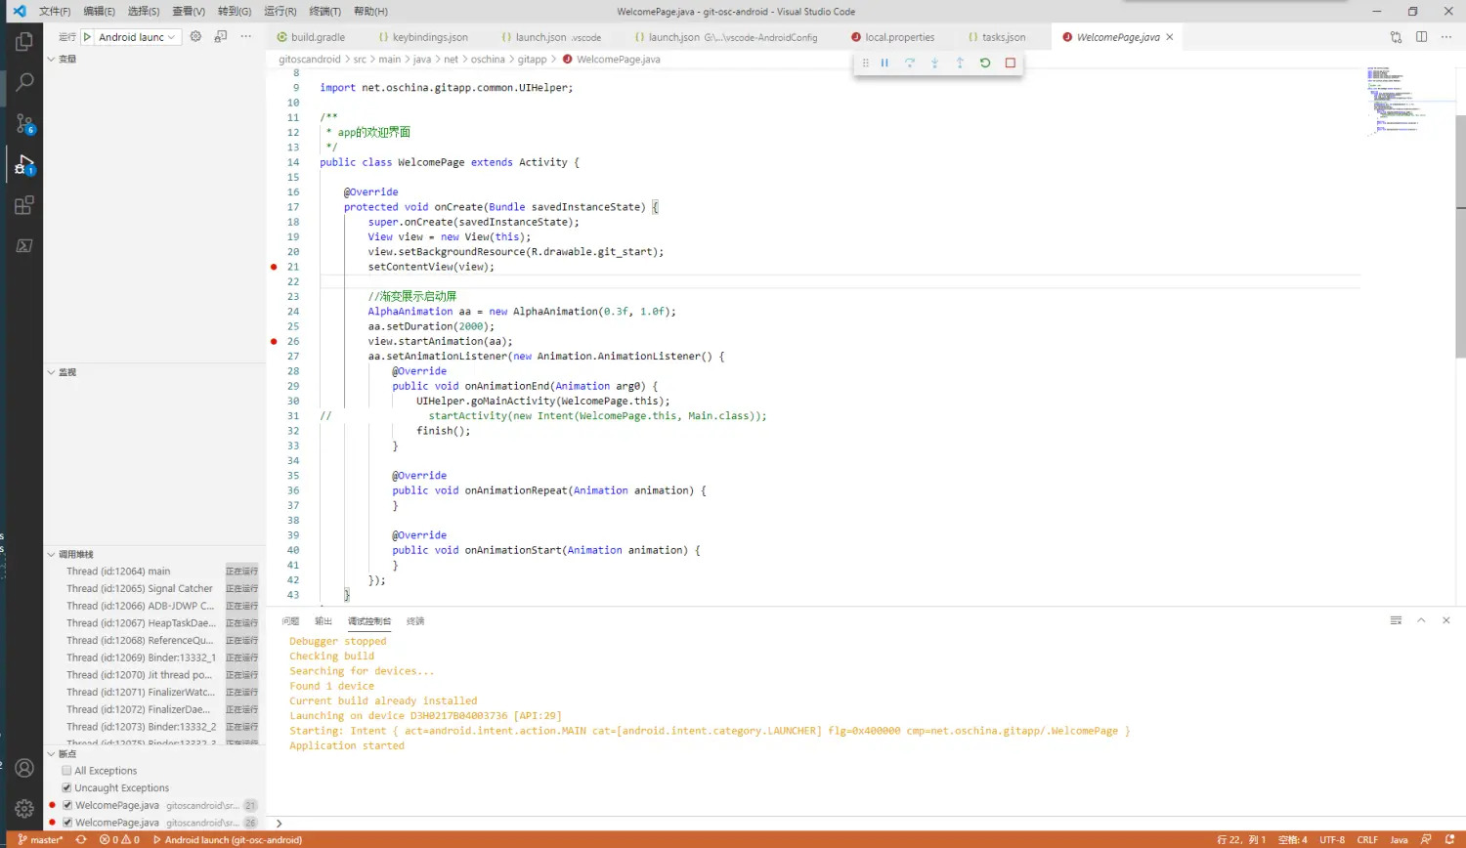Select Thread (id:12064) main in call stack
The image size is (1466, 848).
118,572
